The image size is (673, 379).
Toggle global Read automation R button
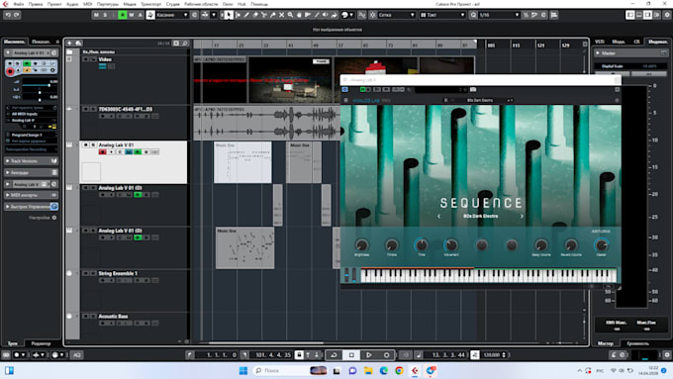[x=123, y=15]
